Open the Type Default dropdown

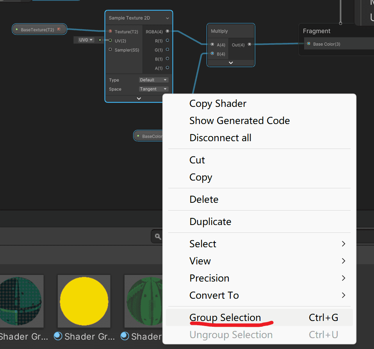153,80
